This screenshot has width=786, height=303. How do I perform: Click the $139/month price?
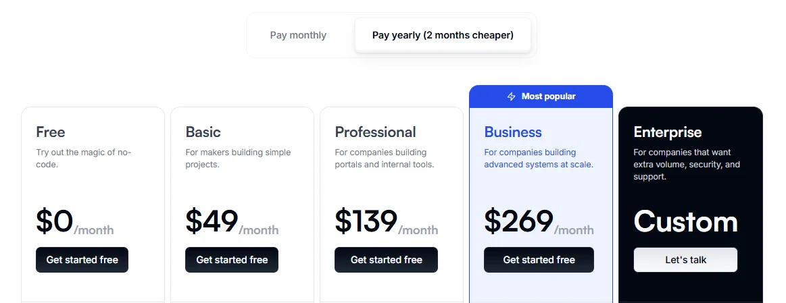(387, 222)
